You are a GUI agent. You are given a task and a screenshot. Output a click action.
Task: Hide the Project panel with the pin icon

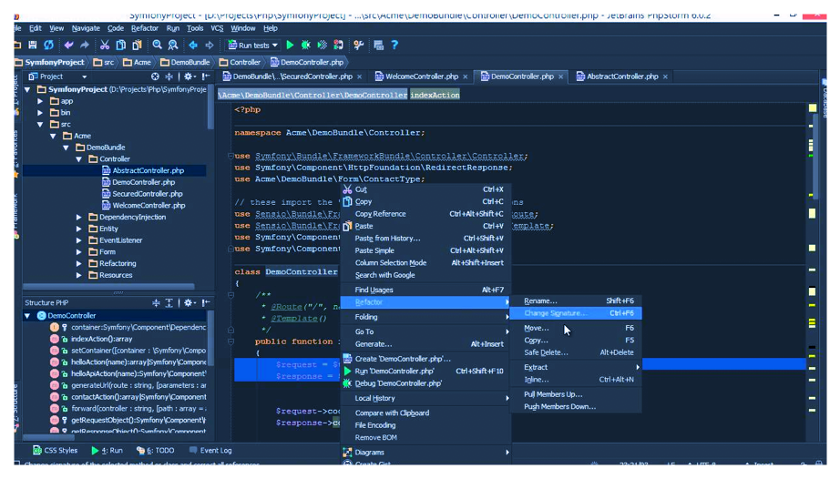click(206, 76)
